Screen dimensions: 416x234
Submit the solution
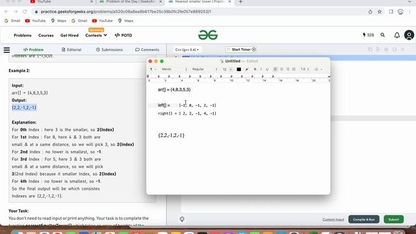tap(393, 220)
